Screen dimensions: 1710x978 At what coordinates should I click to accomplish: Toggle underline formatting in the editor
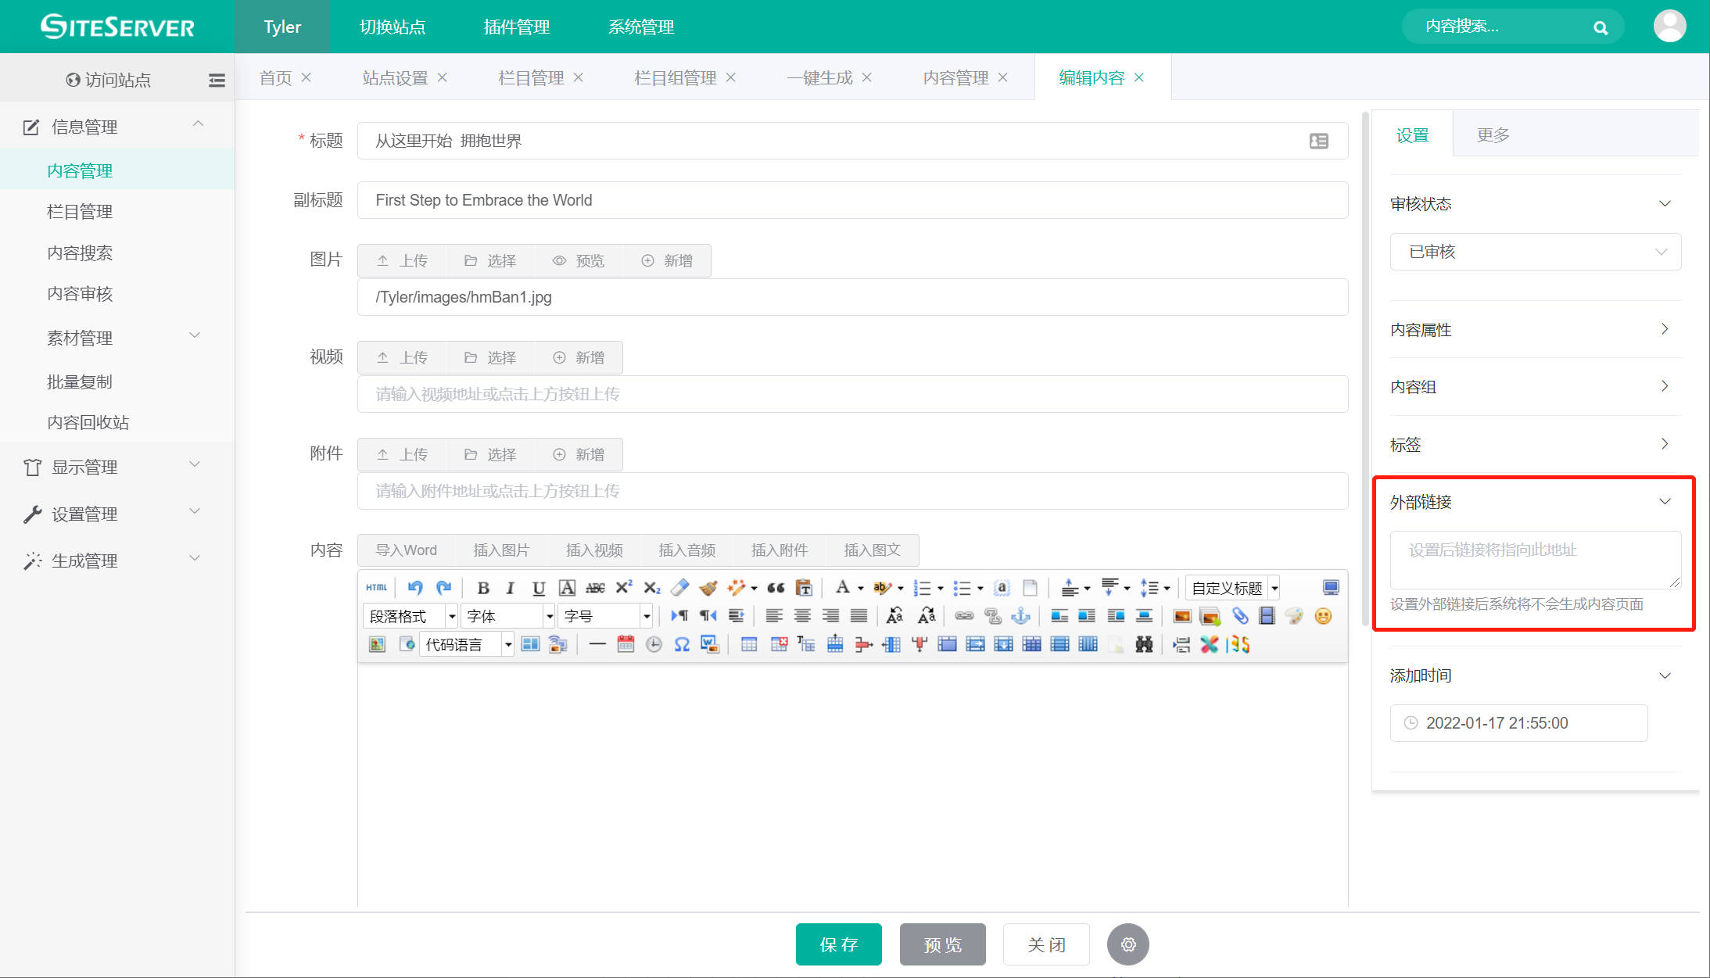pyautogui.click(x=539, y=588)
